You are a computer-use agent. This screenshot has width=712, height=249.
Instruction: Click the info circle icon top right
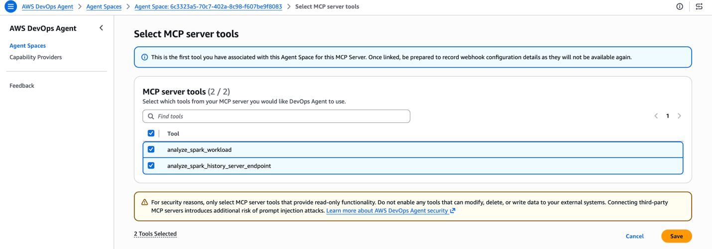point(680,6)
